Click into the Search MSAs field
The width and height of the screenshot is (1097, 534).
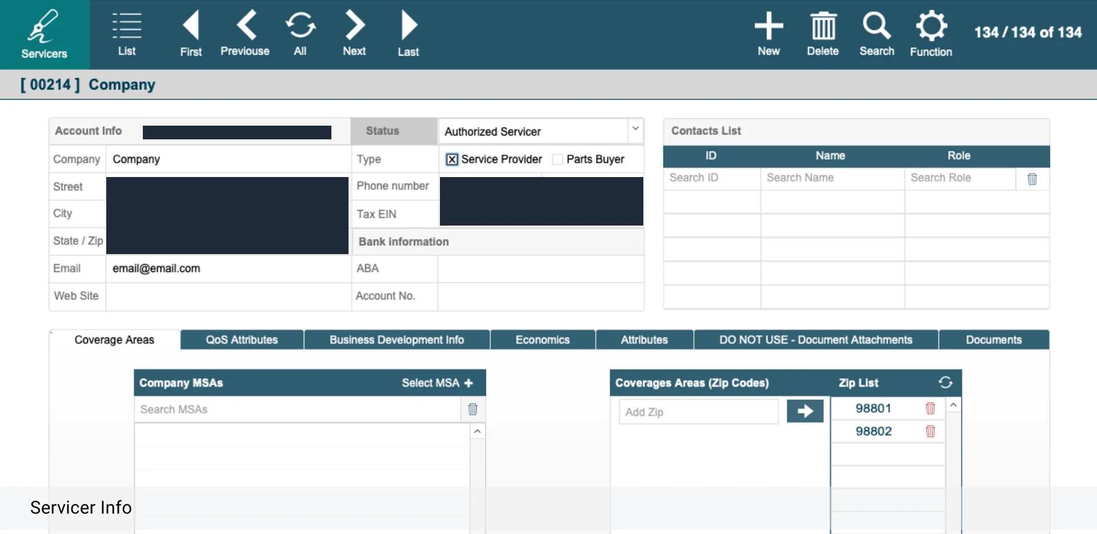(297, 409)
